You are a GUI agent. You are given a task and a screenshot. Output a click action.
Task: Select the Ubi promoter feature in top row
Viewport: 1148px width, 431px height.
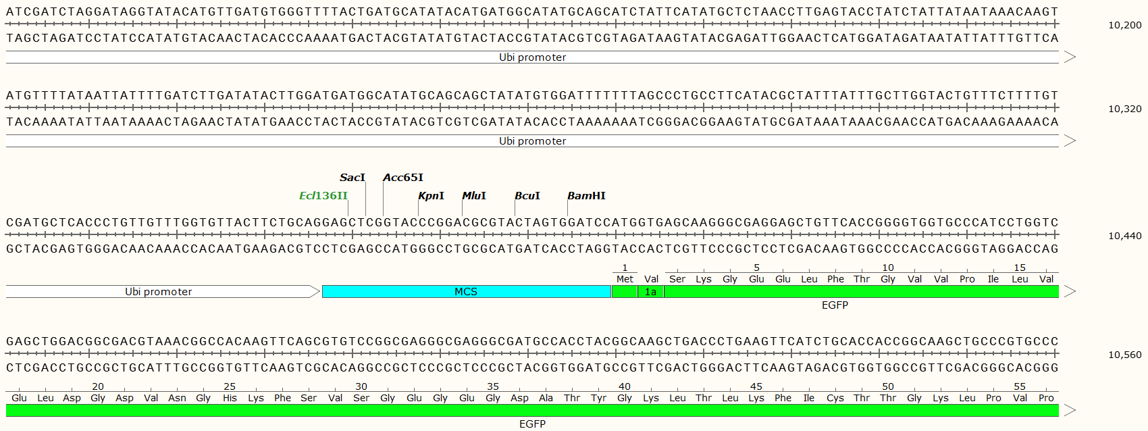point(532,57)
